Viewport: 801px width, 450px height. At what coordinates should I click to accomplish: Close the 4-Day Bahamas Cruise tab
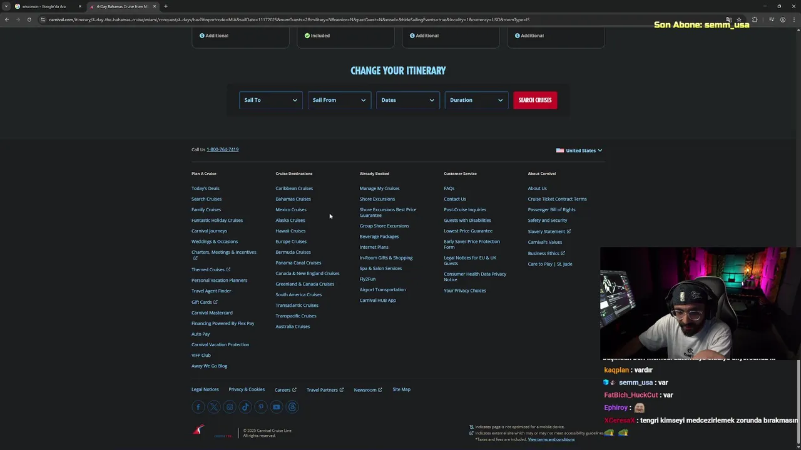click(x=154, y=6)
